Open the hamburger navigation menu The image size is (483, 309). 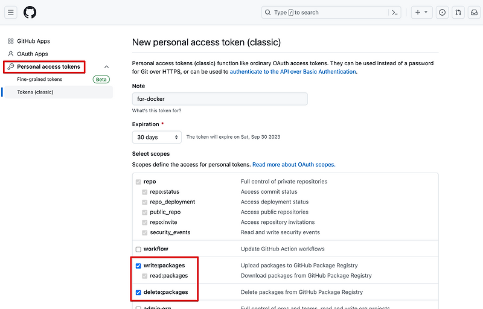tap(11, 12)
